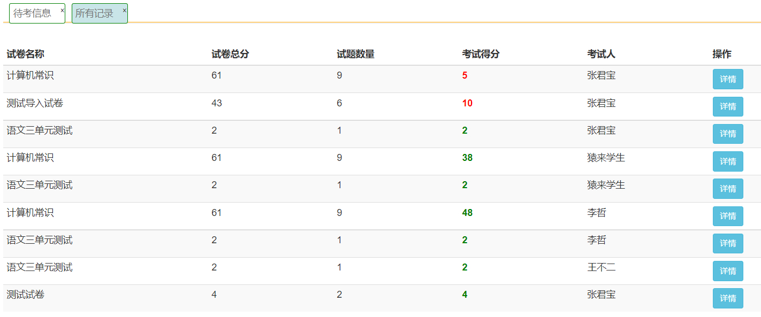
Task: Click total score 43
Action: tap(217, 103)
